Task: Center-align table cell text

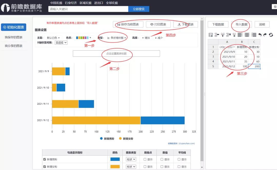Action: 247,35
